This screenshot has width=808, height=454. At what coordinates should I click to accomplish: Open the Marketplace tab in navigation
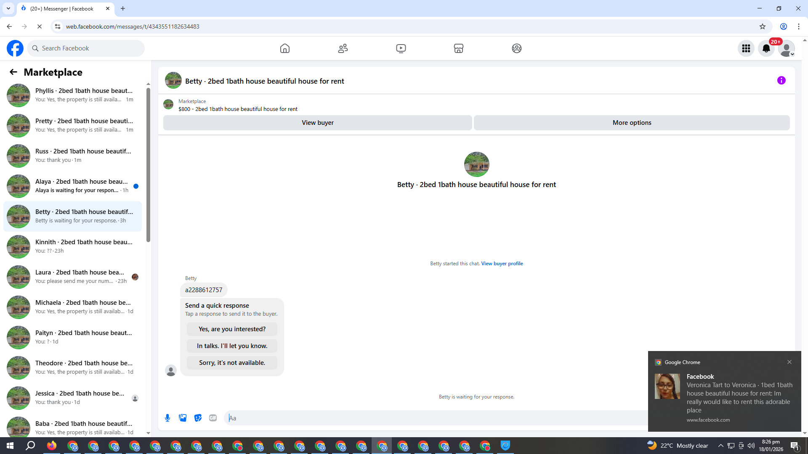(x=458, y=48)
